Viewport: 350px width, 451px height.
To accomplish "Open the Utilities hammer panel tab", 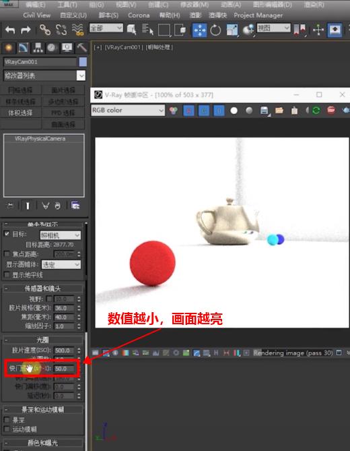I will (x=81, y=48).
